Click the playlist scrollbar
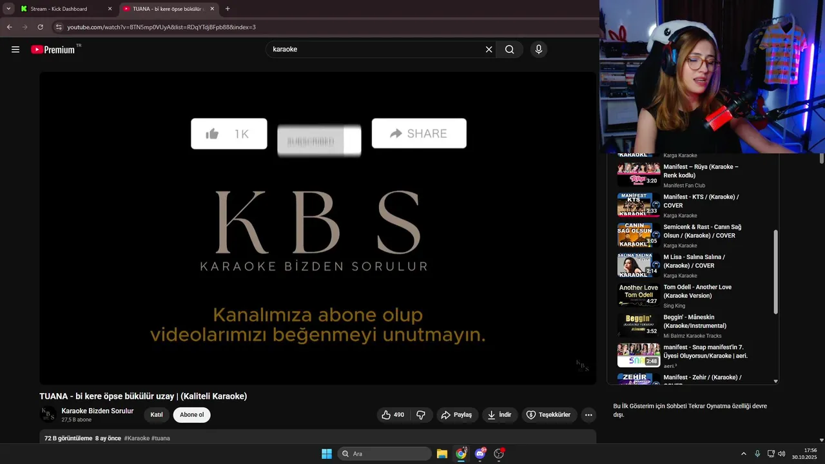Viewport: 825px width, 464px height. [x=775, y=272]
